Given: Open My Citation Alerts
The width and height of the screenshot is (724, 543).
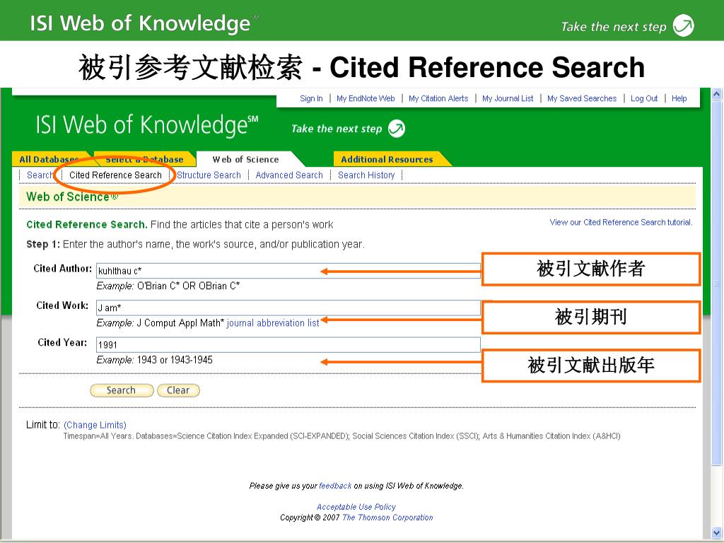Looking at the screenshot, I should coord(438,98).
